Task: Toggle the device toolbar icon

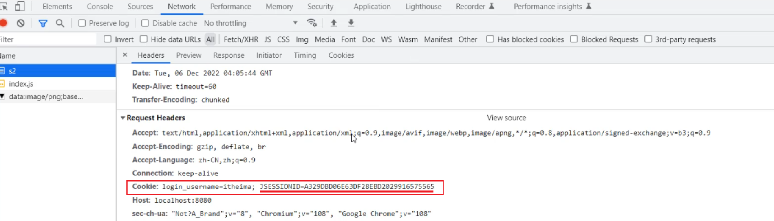Action: pos(20,7)
